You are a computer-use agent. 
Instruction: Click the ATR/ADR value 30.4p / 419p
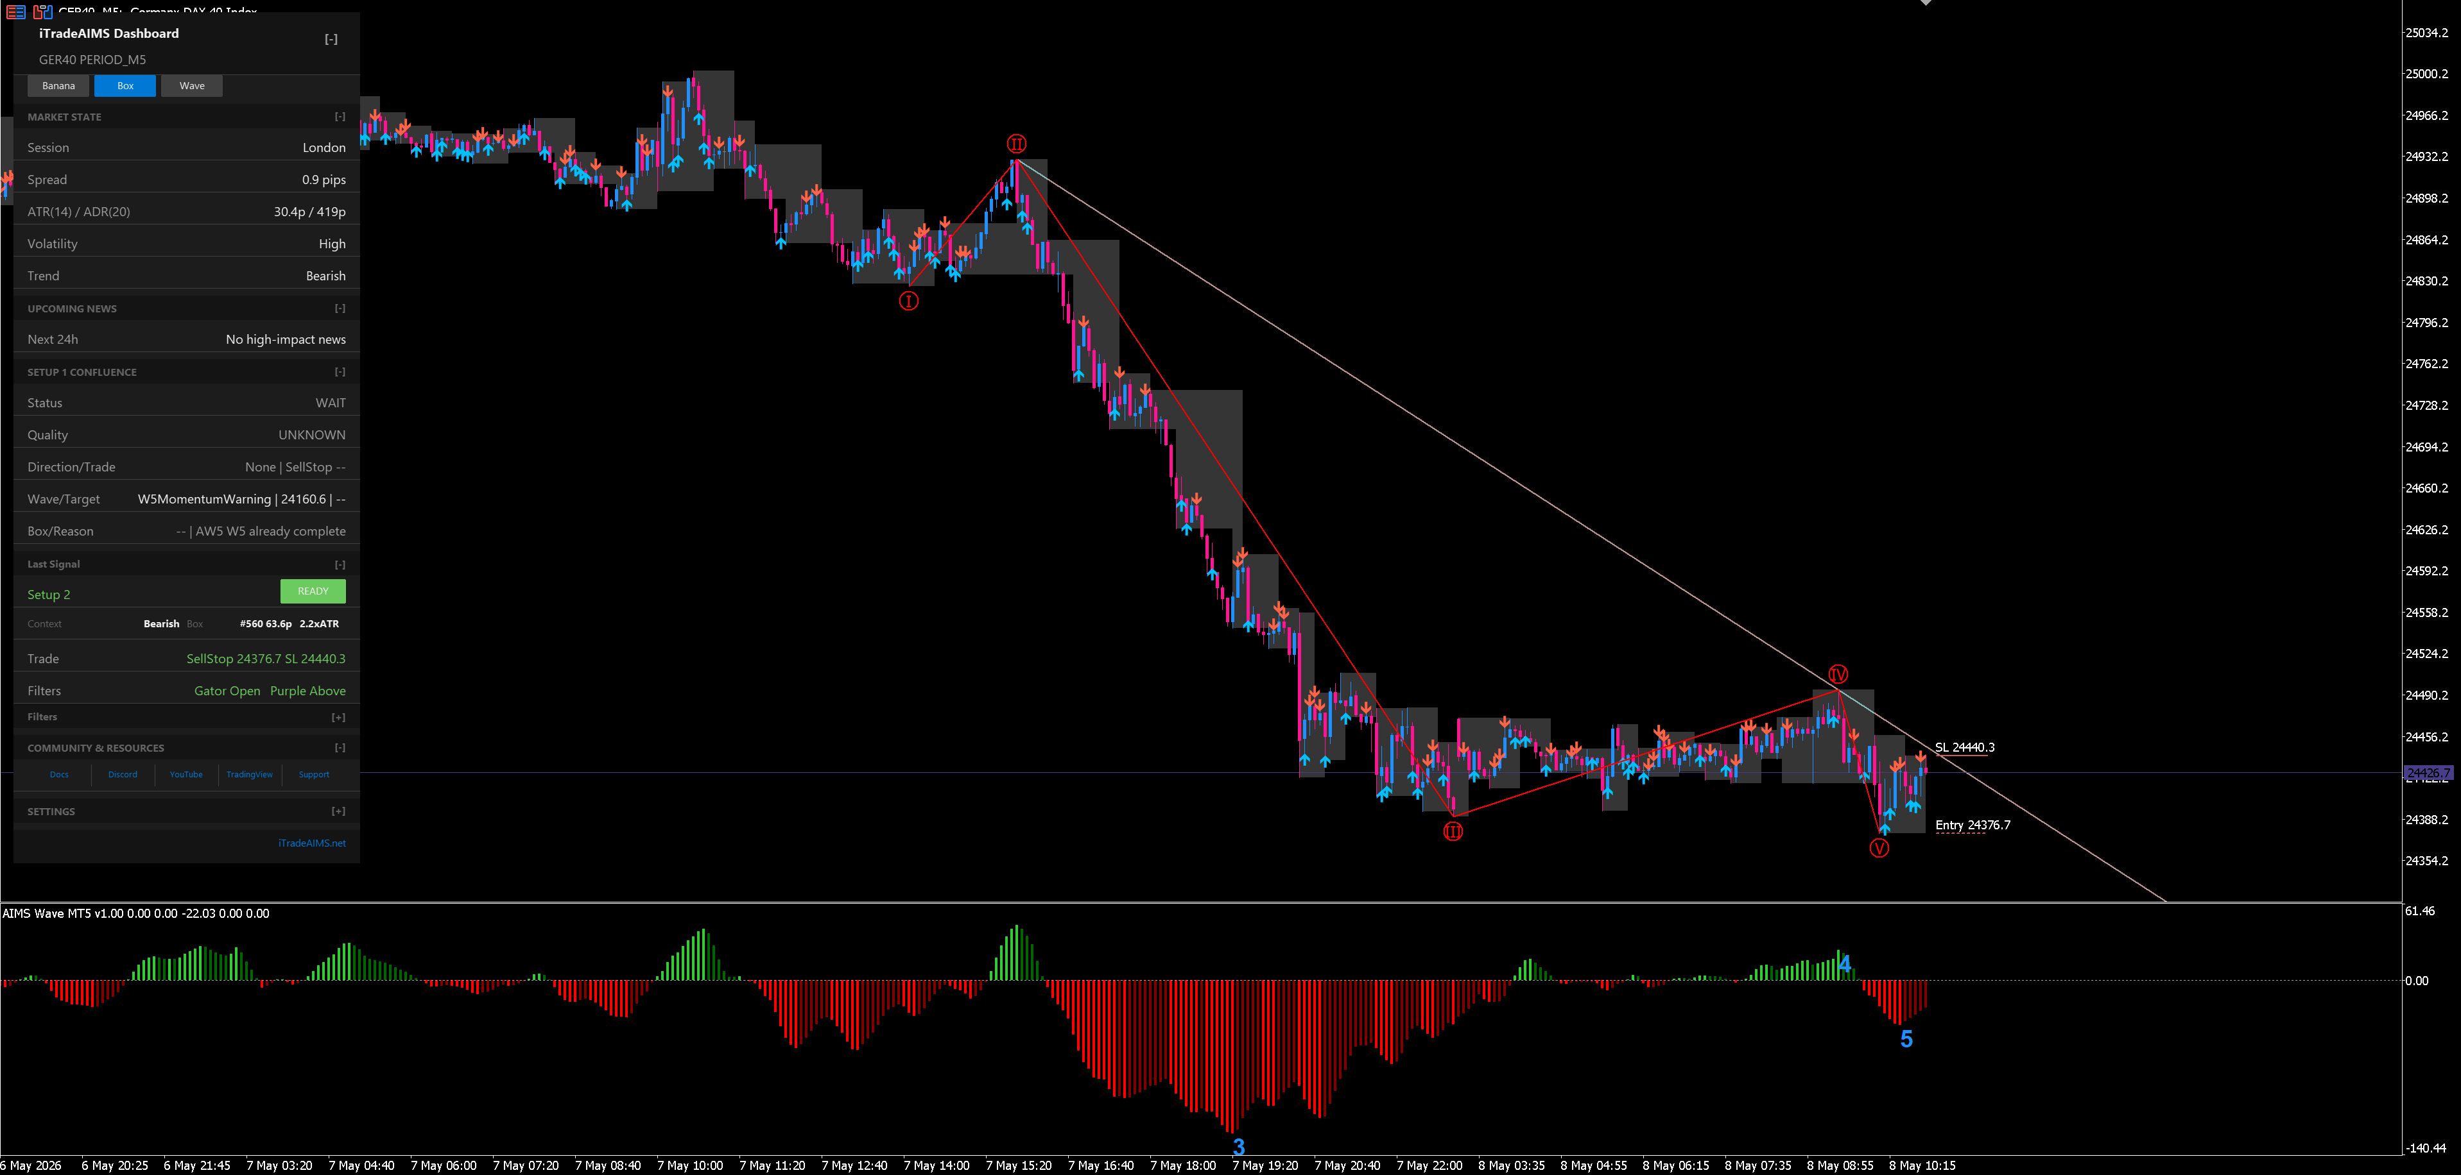click(x=309, y=212)
